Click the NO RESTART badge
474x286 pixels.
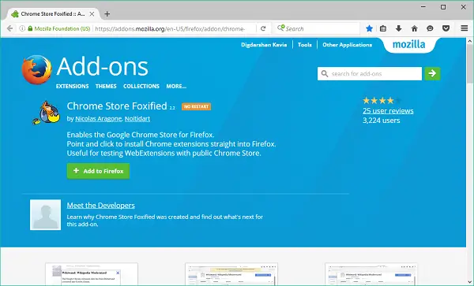click(196, 106)
